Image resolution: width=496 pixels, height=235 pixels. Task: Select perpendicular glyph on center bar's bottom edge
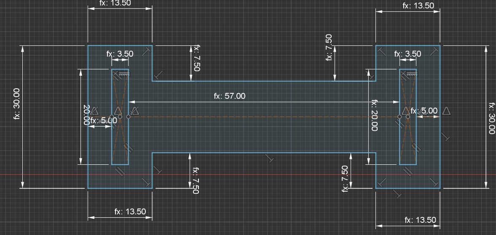click(x=270, y=158)
